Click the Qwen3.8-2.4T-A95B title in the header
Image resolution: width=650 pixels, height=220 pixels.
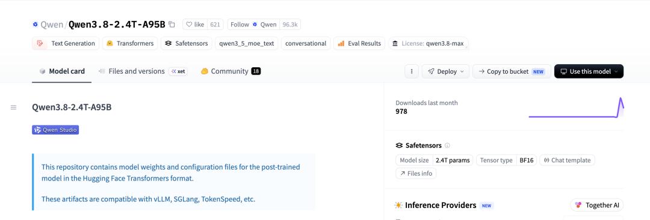[x=117, y=25]
